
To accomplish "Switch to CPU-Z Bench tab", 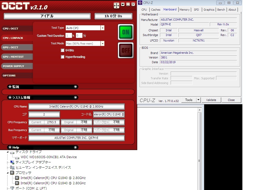I will (x=221, y=10).
